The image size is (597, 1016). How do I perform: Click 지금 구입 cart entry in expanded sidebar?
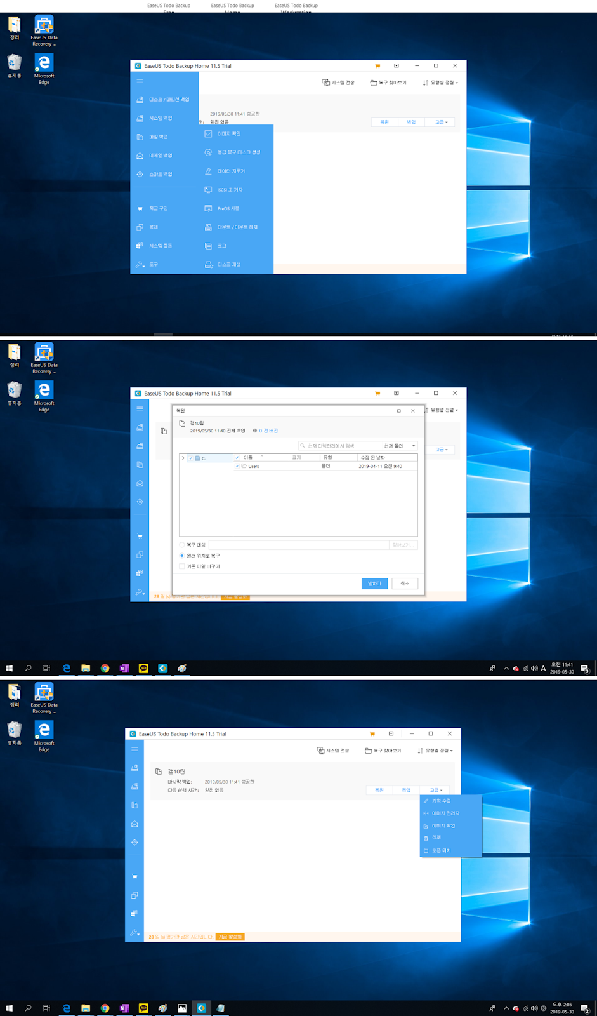click(152, 208)
